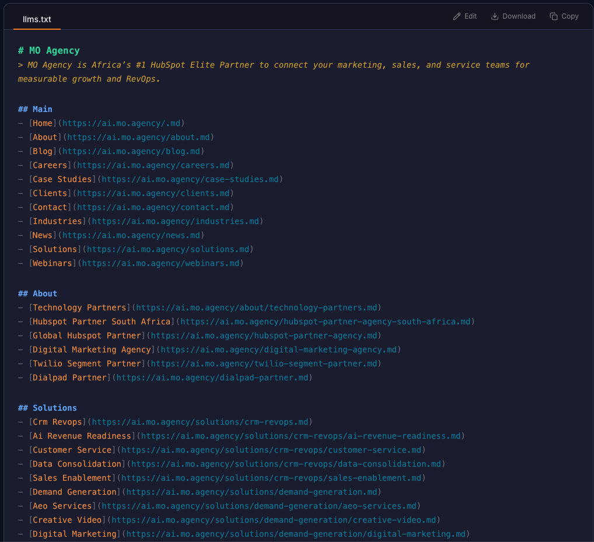This screenshot has width=594, height=542.
Task: Open the About page link
Action: pos(45,137)
